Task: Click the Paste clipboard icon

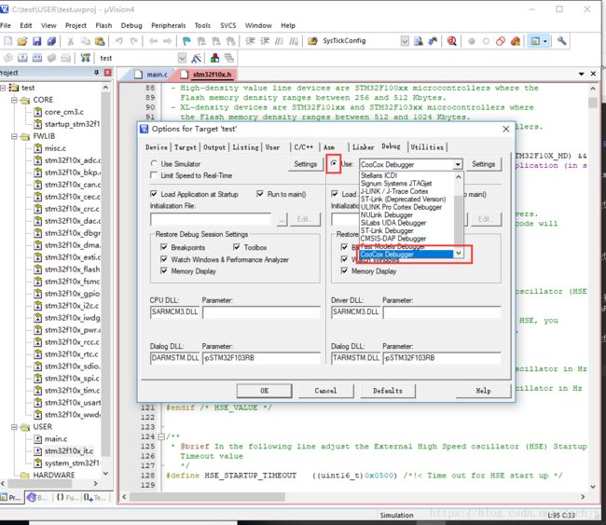Action: pyautogui.click(x=100, y=41)
